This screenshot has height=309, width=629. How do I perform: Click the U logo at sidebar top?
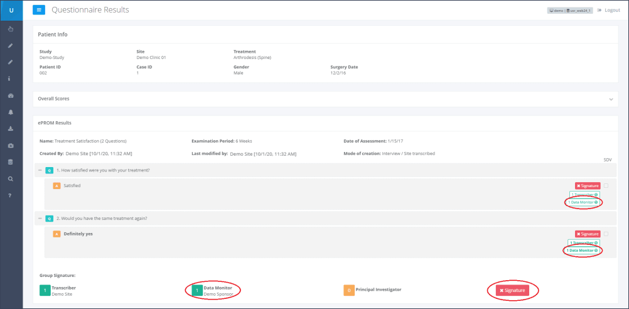(x=11, y=10)
